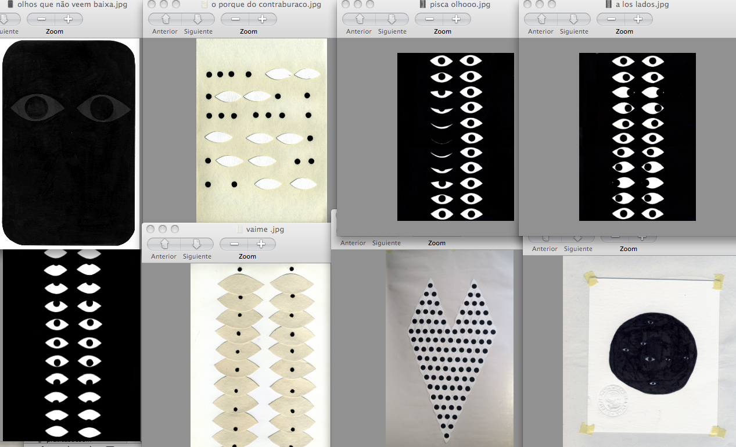The height and width of the screenshot is (447, 736).
Task: Zoom in on the vaime .jpg image
Action: click(261, 244)
